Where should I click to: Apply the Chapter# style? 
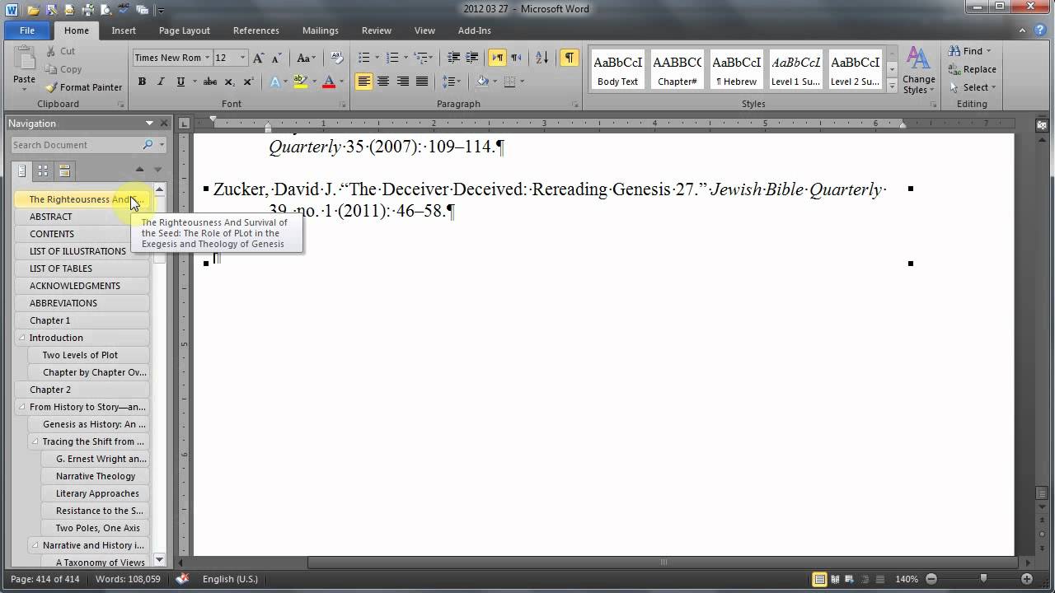678,70
